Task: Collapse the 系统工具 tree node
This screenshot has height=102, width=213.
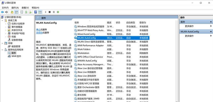Action: 2,20
